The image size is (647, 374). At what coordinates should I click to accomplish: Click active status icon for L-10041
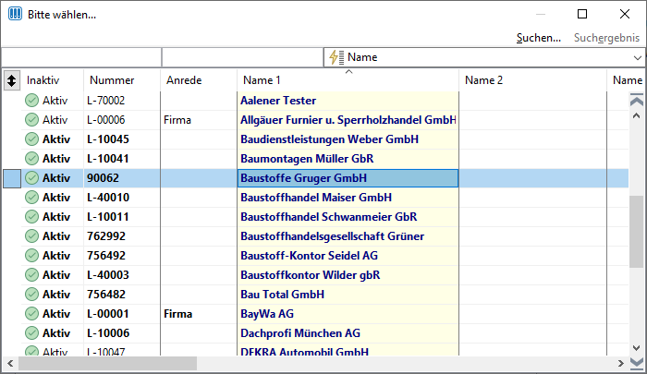pos(31,158)
